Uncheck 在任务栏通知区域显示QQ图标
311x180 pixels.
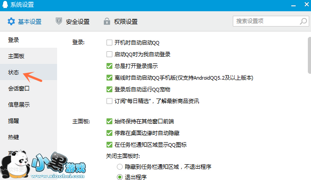click(x=109, y=144)
